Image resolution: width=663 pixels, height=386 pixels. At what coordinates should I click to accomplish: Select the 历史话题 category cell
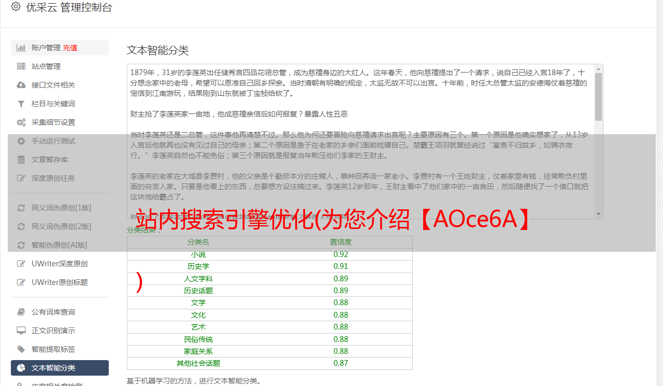198,291
